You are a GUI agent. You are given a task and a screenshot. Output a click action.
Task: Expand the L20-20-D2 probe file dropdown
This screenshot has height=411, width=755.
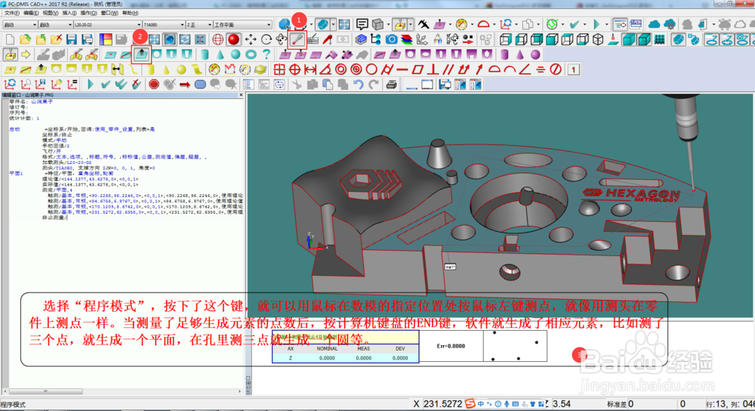coord(139,25)
